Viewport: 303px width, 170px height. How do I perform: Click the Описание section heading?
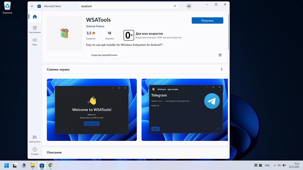[x=54, y=152]
